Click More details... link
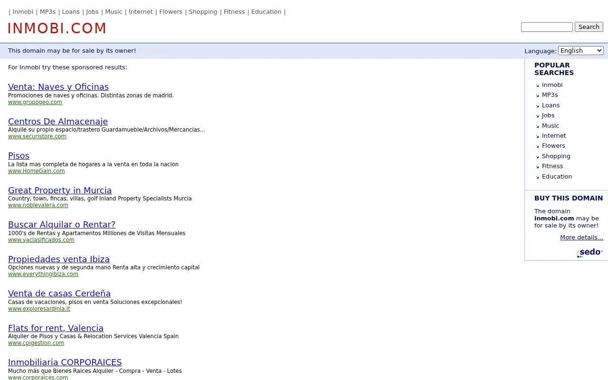608x380 pixels. coord(581,237)
